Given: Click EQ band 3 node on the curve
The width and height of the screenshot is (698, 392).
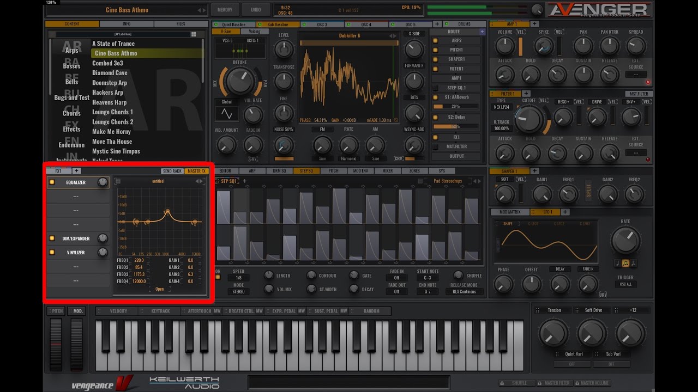Looking at the screenshot, I should coord(167,211).
